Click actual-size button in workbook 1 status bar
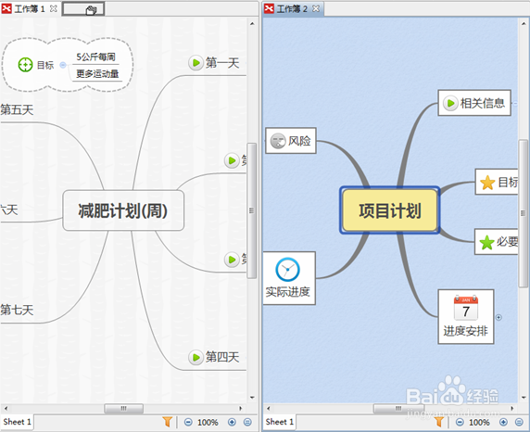The image size is (530, 432). pos(247,422)
